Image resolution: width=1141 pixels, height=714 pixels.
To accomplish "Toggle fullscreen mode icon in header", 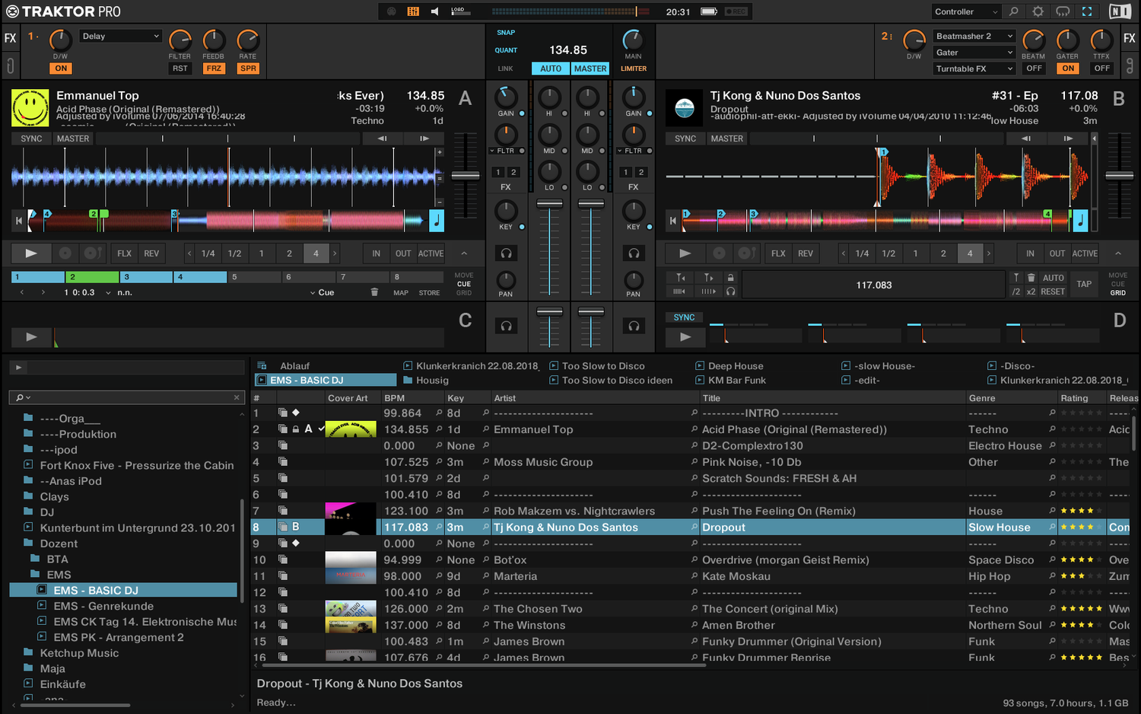I will coord(1087,11).
